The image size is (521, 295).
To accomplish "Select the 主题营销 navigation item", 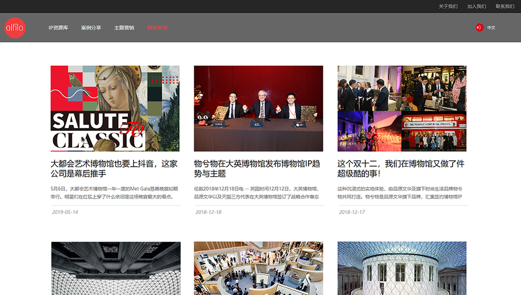I will pyautogui.click(x=124, y=28).
